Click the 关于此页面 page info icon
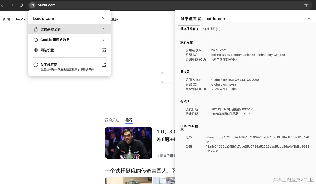 click(36, 65)
